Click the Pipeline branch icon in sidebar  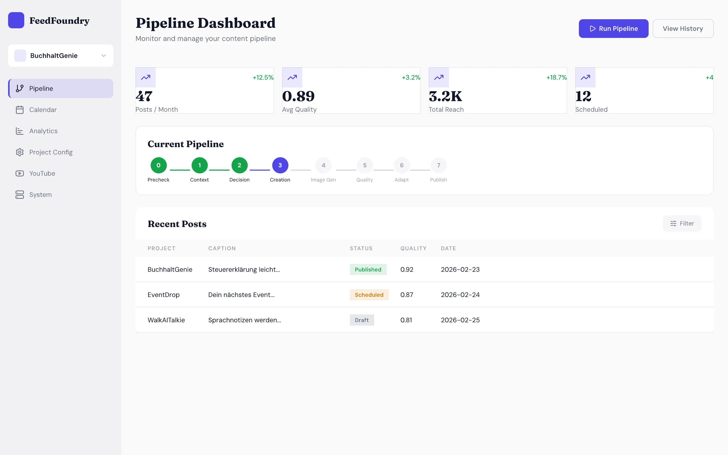pyautogui.click(x=19, y=88)
